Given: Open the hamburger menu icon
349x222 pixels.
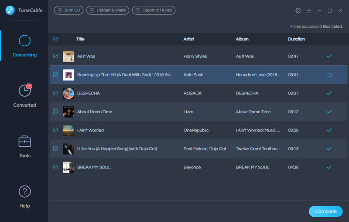Looking at the screenshot, I should point(309,10).
